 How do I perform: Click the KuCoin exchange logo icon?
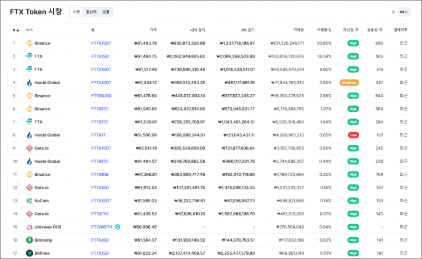(x=30, y=201)
